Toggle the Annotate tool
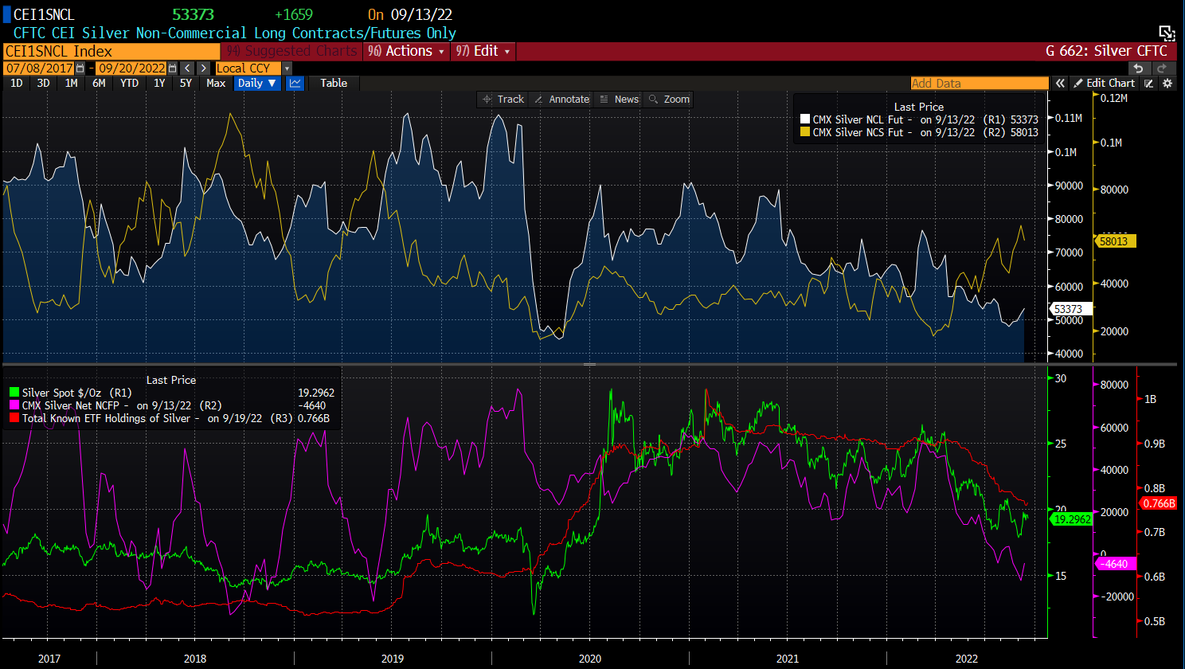This screenshot has height=669, width=1185. click(x=562, y=100)
